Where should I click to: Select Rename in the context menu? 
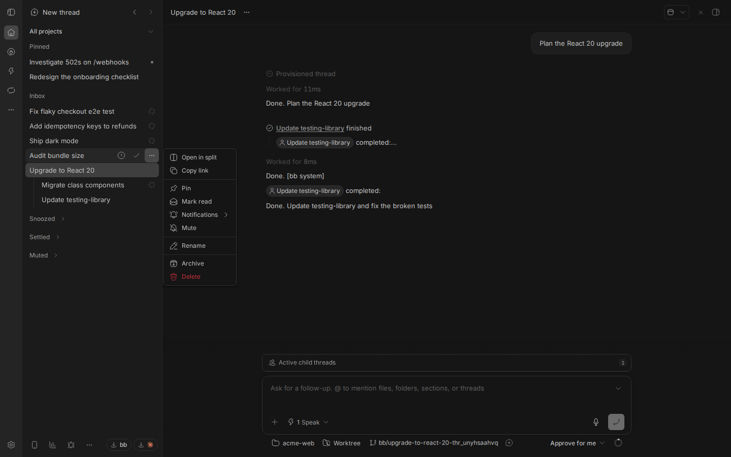(x=200, y=246)
